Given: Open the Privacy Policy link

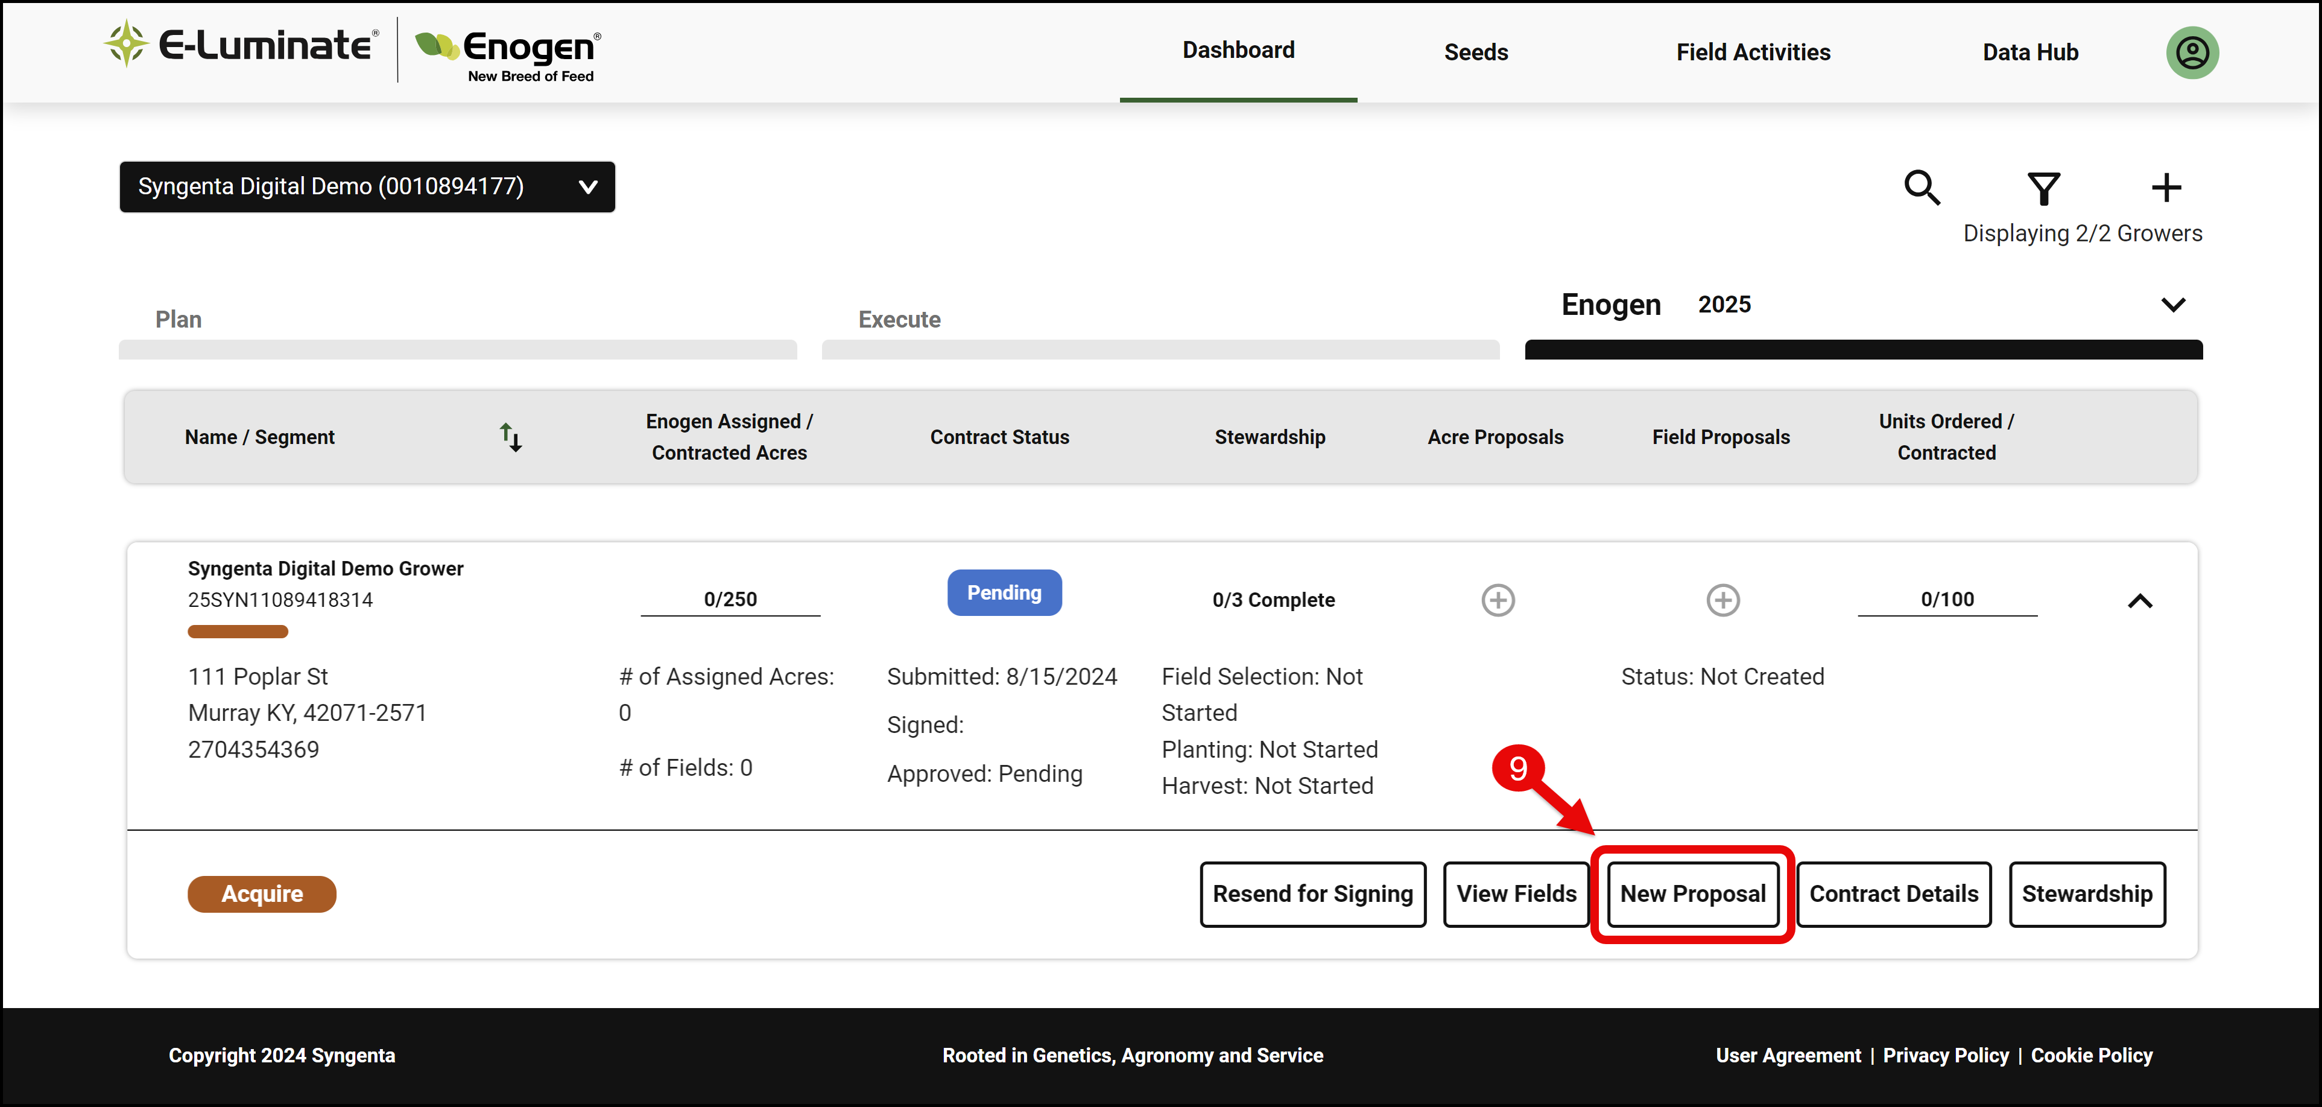Looking at the screenshot, I should (x=1945, y=1056).
